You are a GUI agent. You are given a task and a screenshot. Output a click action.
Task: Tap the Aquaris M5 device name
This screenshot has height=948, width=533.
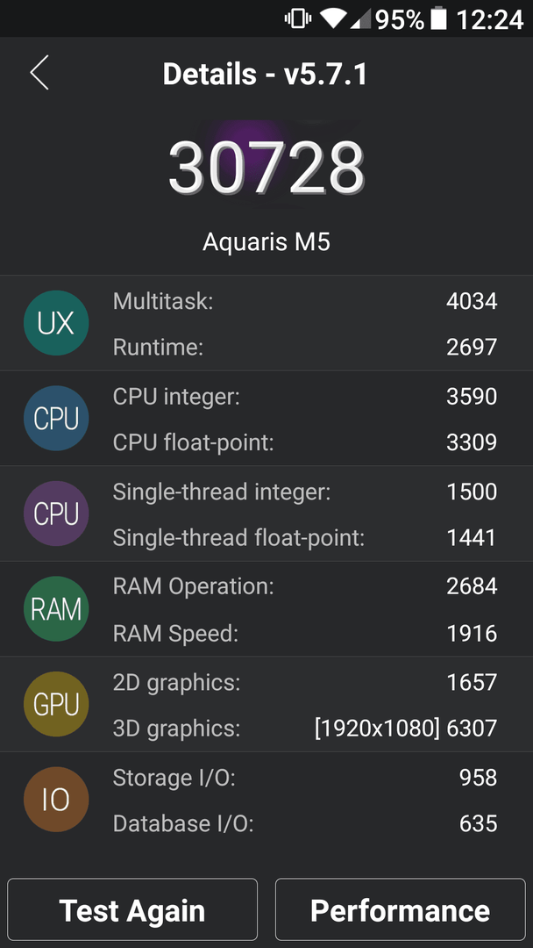[266, 241]
